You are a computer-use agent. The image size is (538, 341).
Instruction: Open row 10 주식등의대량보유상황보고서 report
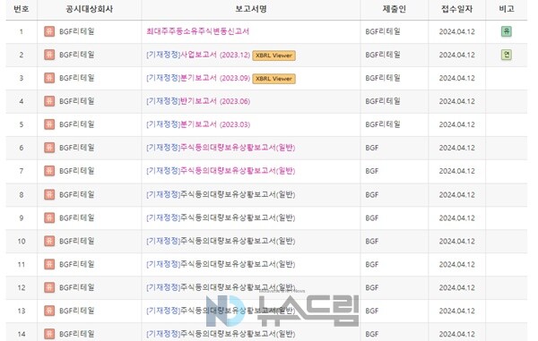click(x=221, y=242)
